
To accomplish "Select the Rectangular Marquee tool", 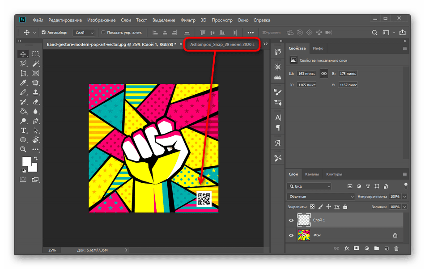I will [35, 54].
